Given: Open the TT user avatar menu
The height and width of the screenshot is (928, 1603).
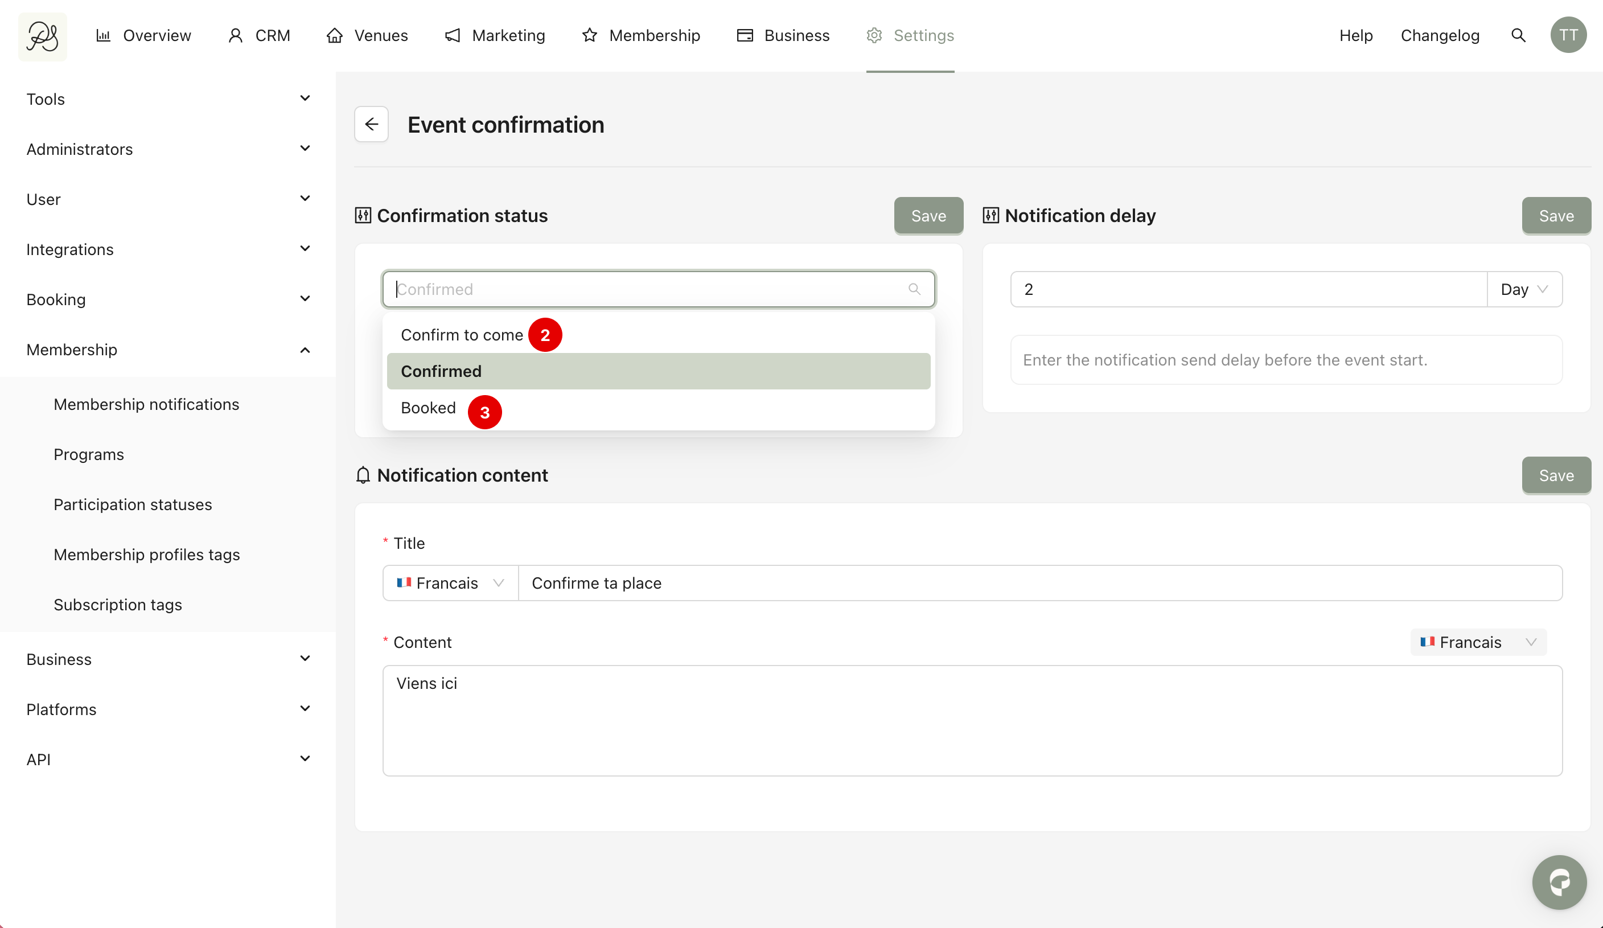Looking at the screenshot, I should [x=1568, y=36].
